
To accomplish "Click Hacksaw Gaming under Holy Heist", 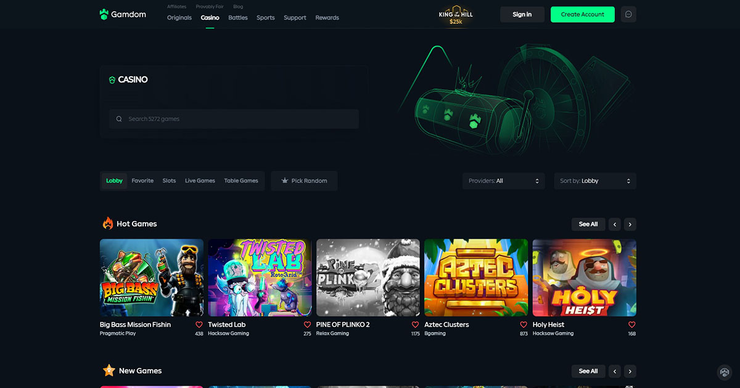I will click(x=553, y=334).
